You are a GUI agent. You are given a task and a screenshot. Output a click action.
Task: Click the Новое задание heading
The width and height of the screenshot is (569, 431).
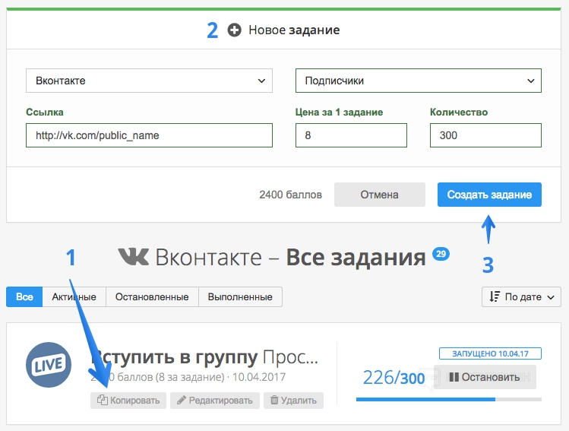(x=294, y=30)
